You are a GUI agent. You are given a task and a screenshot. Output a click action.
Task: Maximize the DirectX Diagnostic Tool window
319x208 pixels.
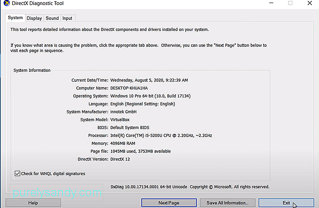coord(290,3)
